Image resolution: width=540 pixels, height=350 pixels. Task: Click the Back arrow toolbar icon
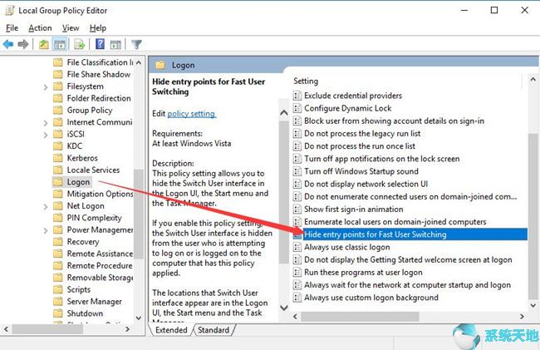coord(9,44)
